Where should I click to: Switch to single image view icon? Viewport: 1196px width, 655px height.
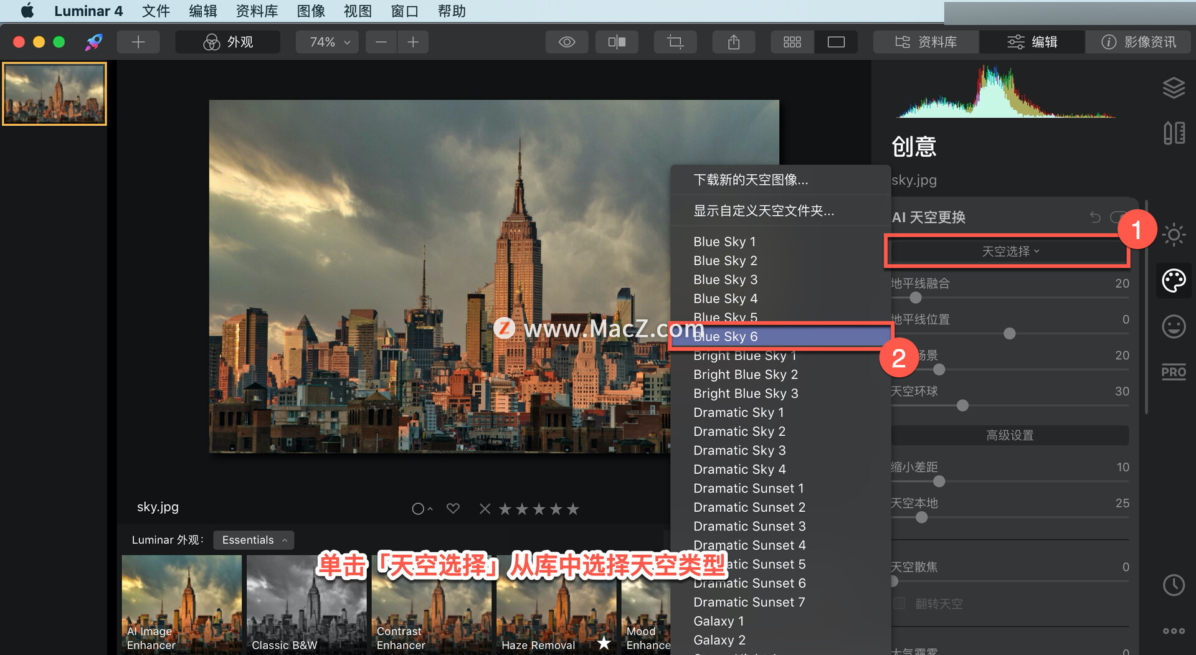click(836, 42)
